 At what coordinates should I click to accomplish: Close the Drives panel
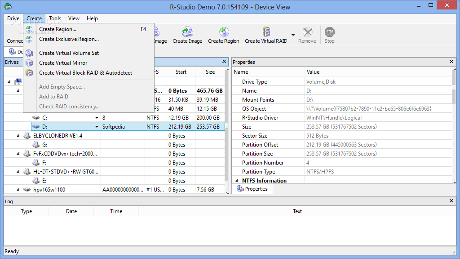[224, 61]
